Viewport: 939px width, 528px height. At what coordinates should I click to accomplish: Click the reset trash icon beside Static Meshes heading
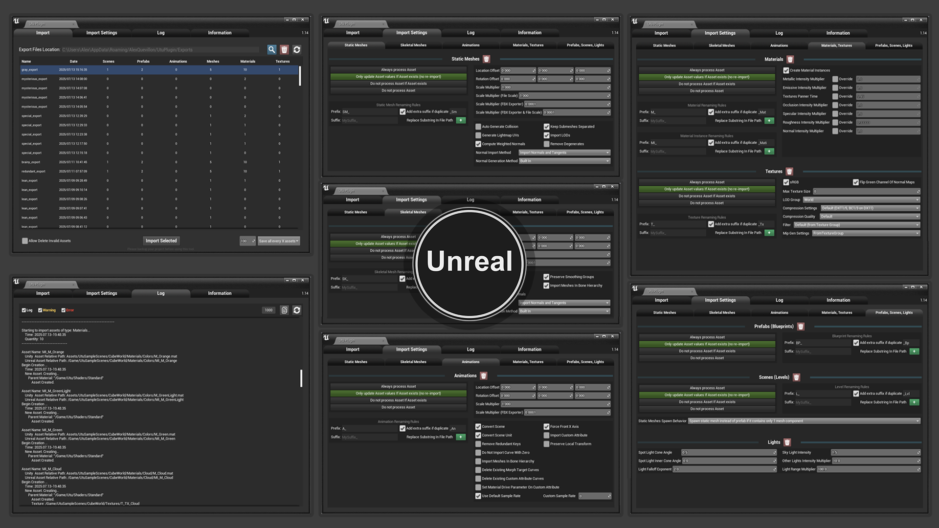487,59
